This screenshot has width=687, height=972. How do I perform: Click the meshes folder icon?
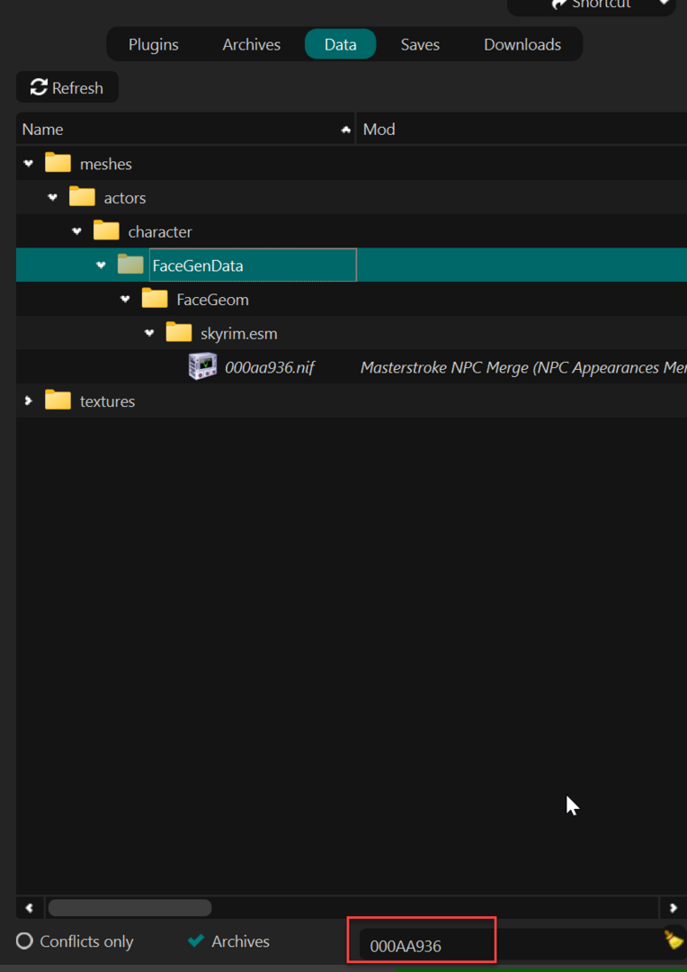(58, 164)
